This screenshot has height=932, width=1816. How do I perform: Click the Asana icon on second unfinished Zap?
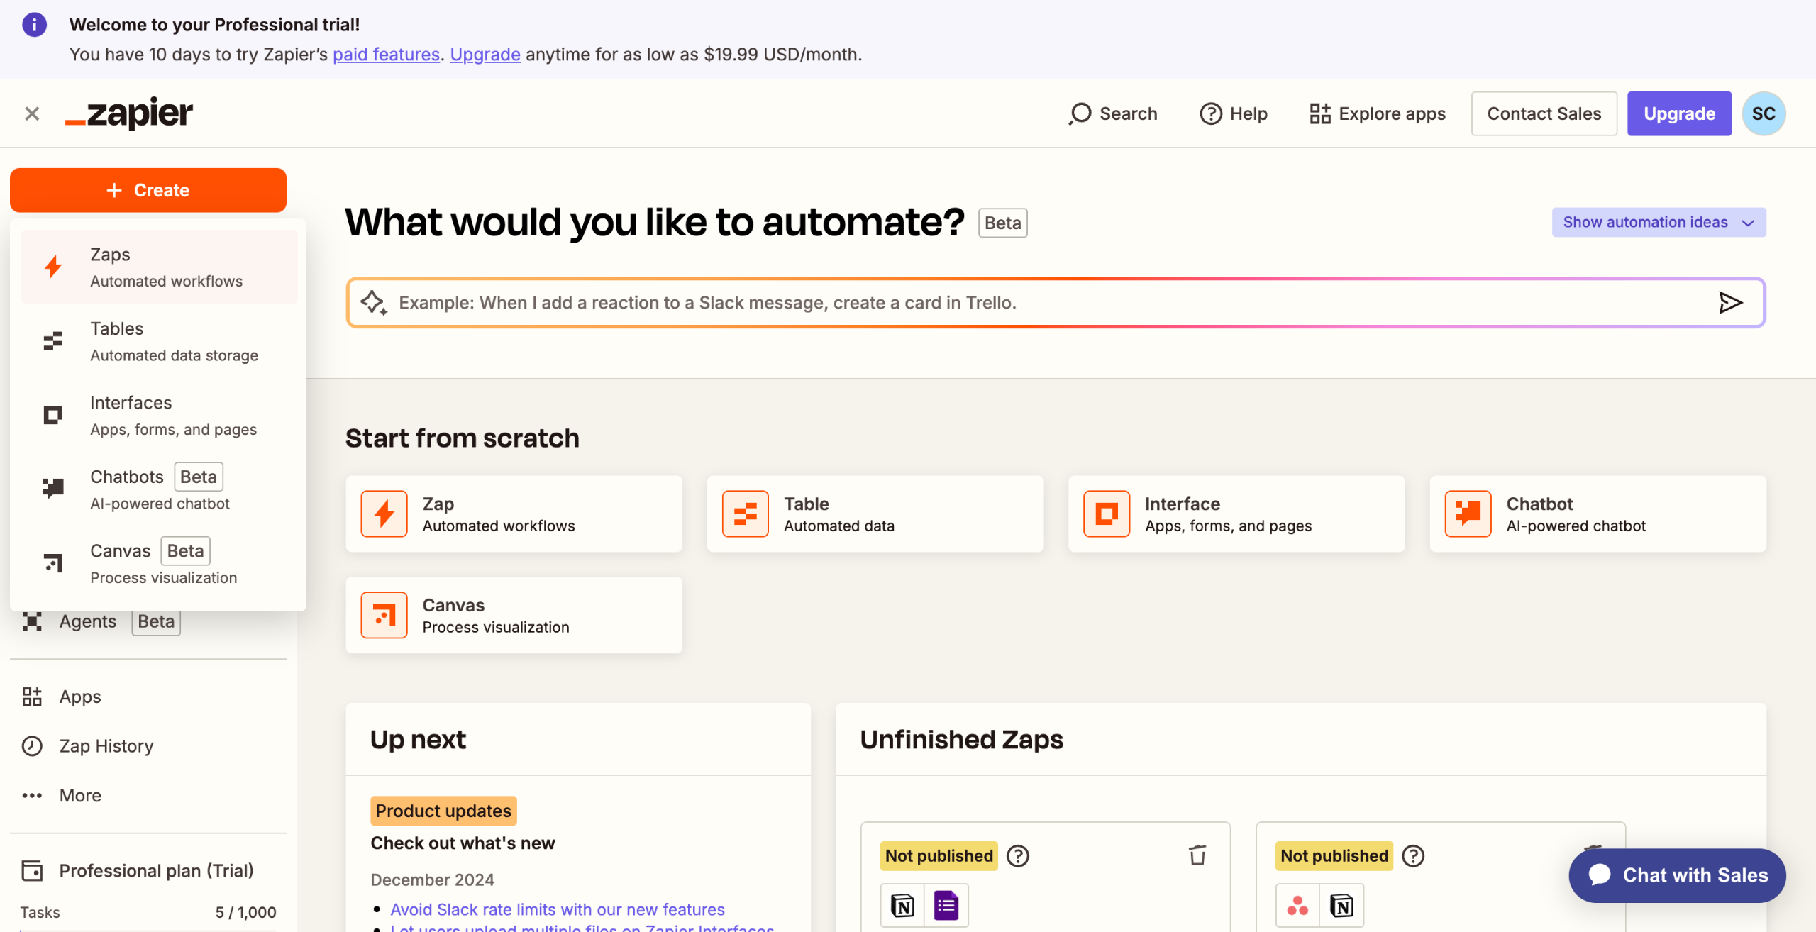point(1298,905)
